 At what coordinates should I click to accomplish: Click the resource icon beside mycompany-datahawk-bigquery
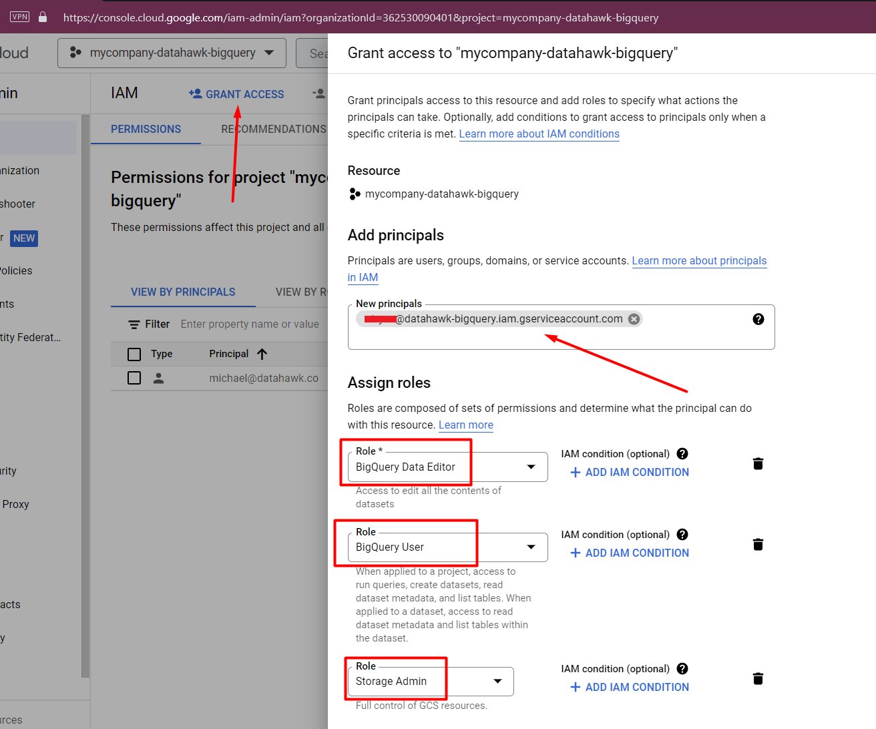coord(355,194)
